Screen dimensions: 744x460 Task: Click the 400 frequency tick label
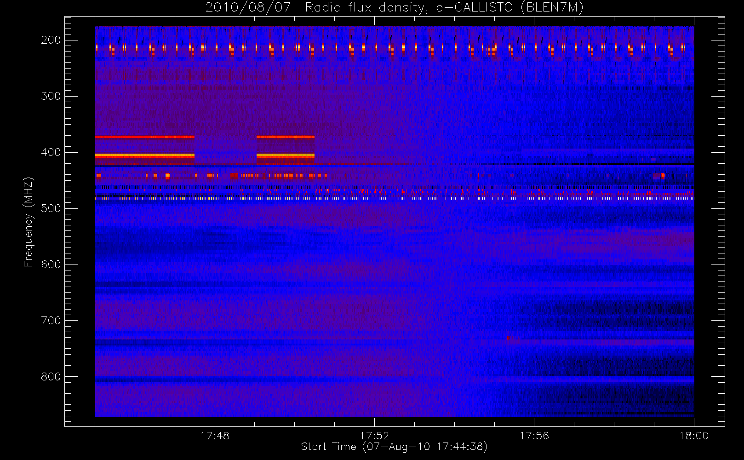[51, 152]
